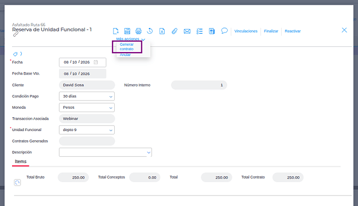The image size is (358, 206).
Task: Click the Asfaltado Ruta 66 text
Action: click(x=29, y=25)
